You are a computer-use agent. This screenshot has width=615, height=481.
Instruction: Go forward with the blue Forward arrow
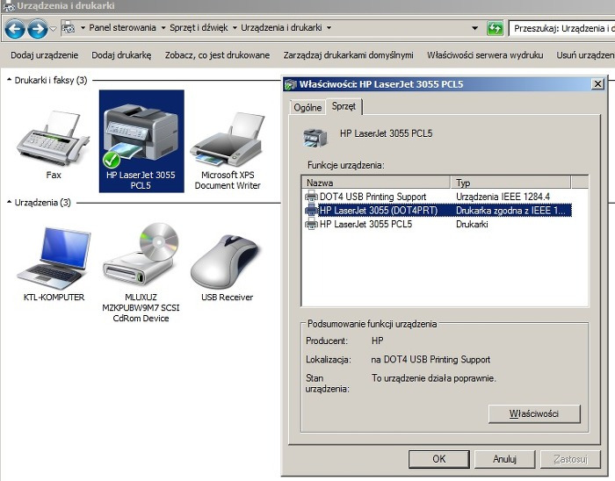coord(38,29)
